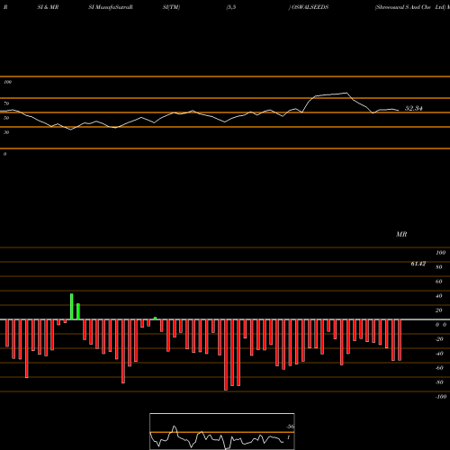The image size is (450, 450).
Task: Click the SI MunafaSutraR header text
Action: [111, 7]
